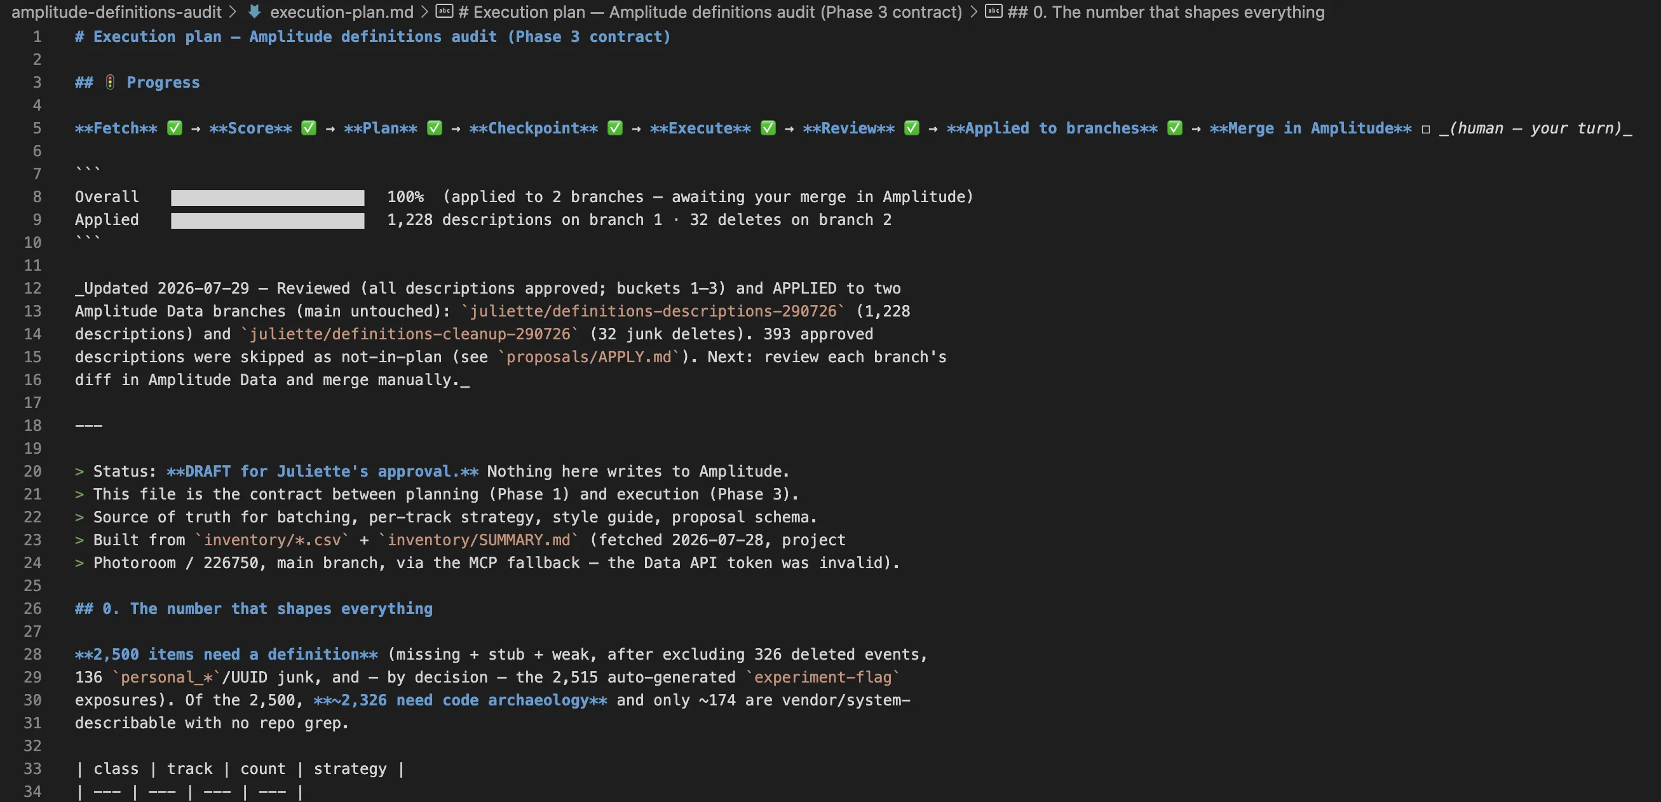Click the italic '(human — your turn)' text
The image size is (1661, 802).
[1536, 128]
